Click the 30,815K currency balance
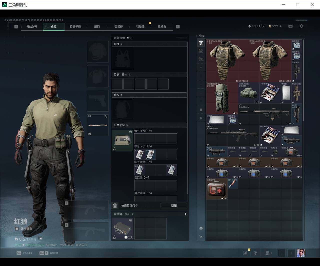 coord(256,26)
